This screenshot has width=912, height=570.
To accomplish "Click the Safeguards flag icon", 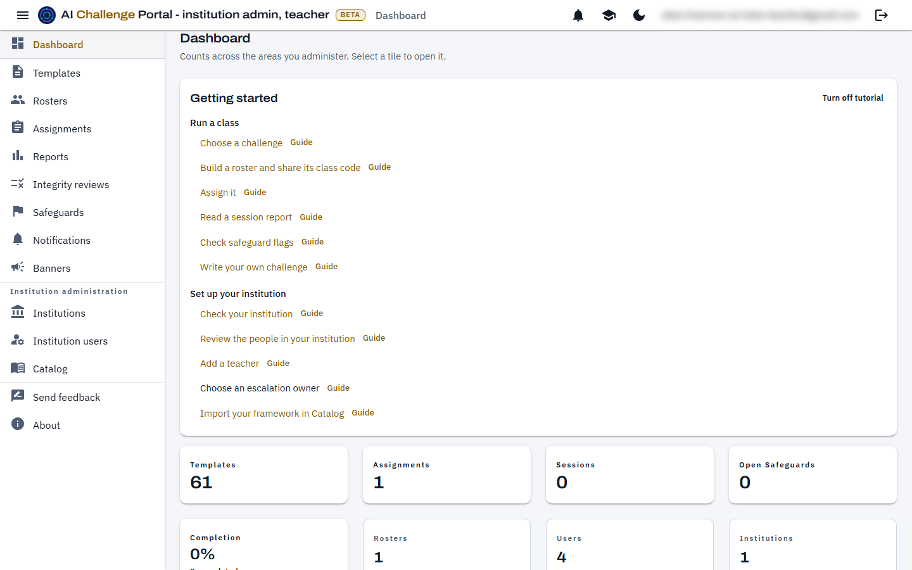I will (18, 212).
